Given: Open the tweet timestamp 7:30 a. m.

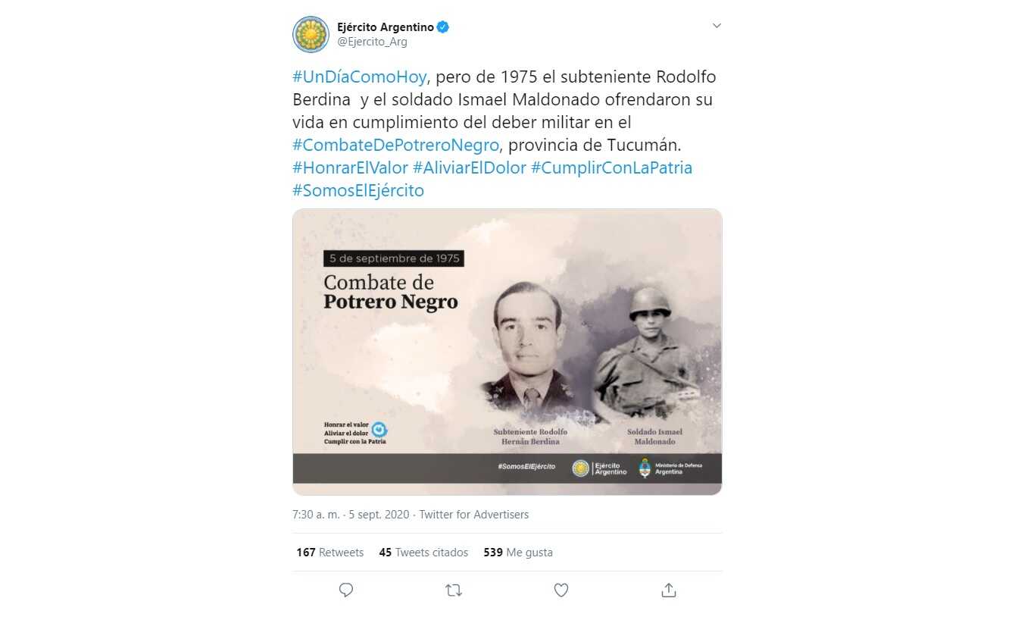Looking at the screenshot, I should click(x=316, y=515).
